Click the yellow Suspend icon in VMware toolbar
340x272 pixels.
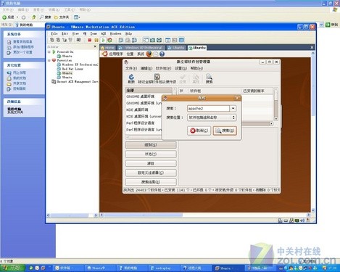pyautogui.click(x=96, y=40)
